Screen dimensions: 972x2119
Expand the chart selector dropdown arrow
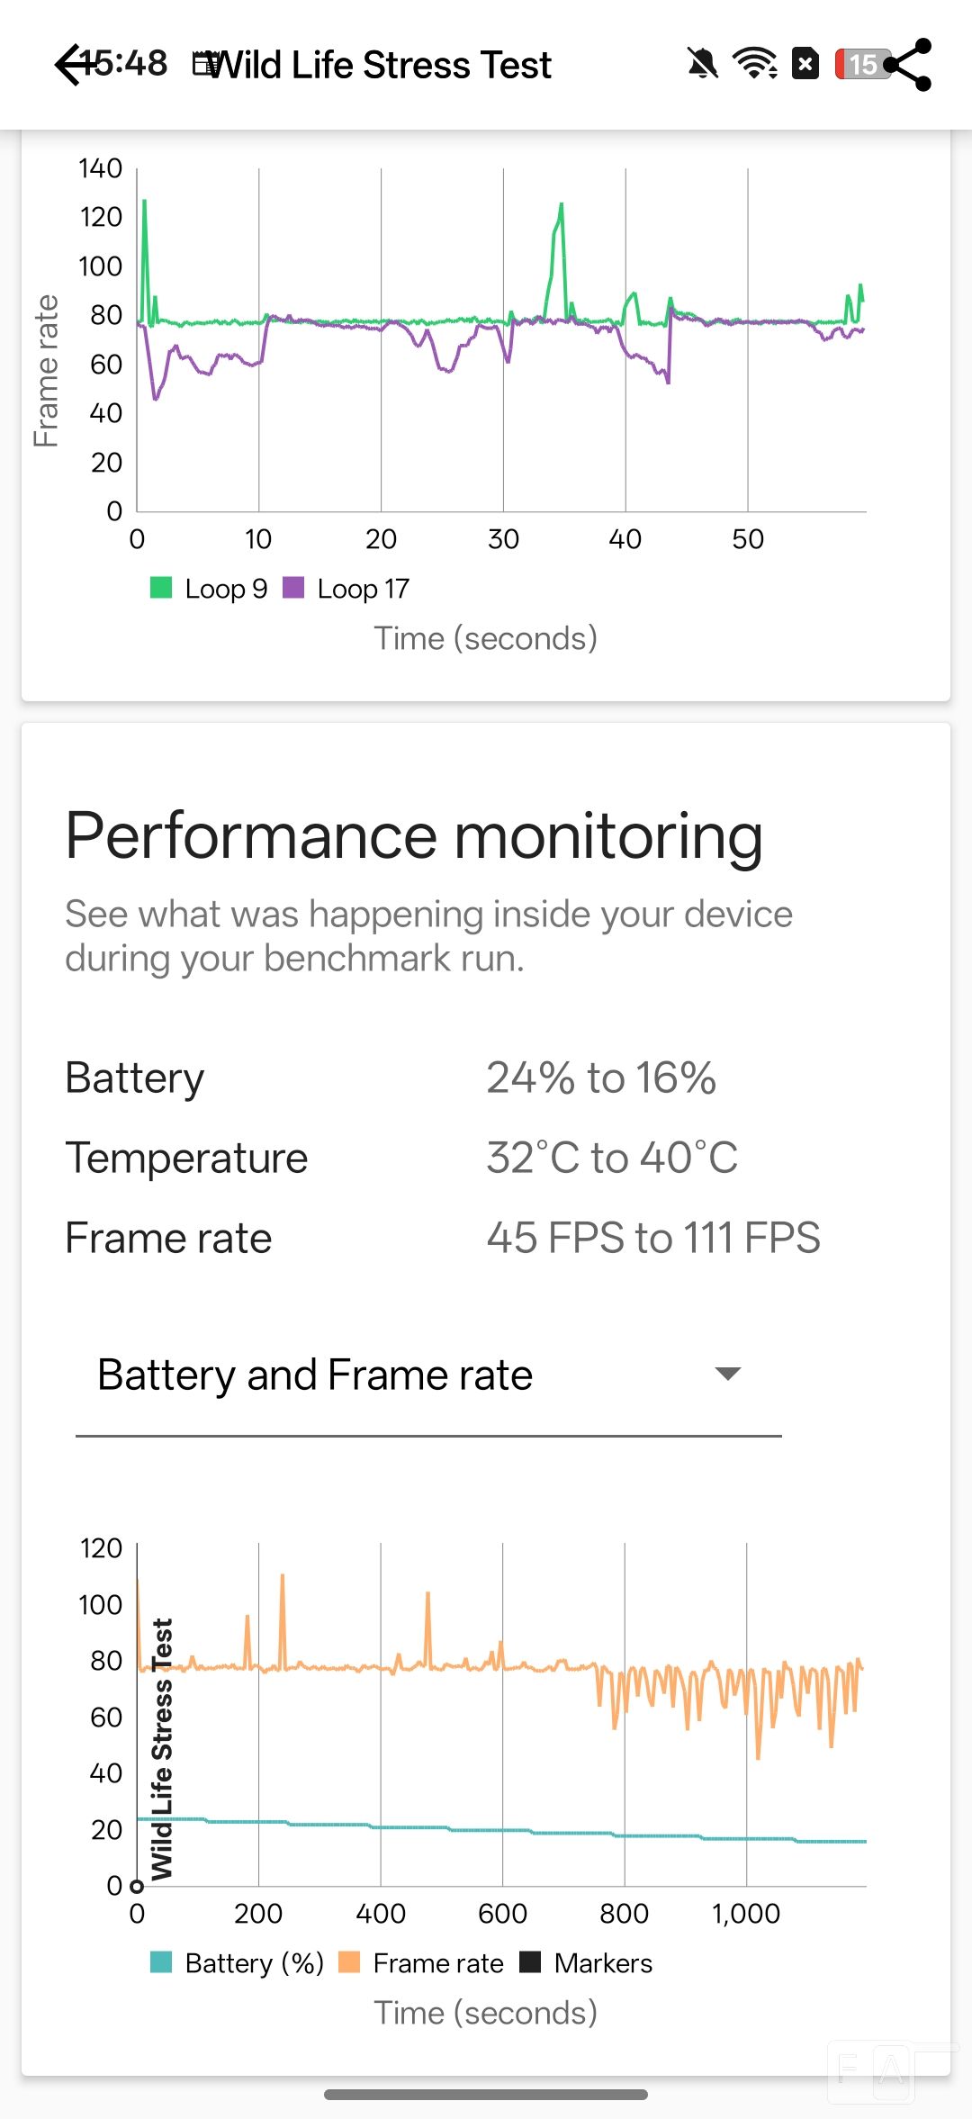[727, 1374]
